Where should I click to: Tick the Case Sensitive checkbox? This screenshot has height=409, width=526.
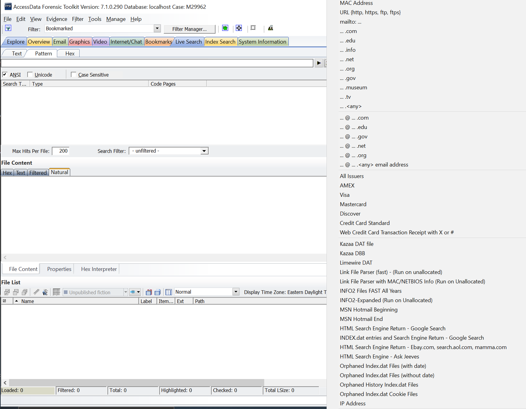pos(73,74)
